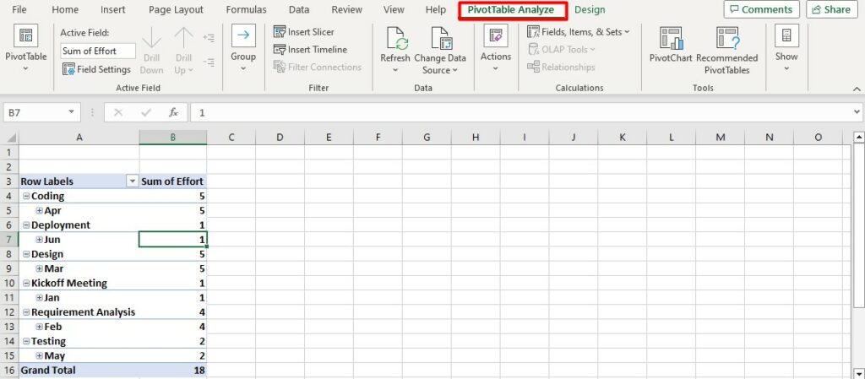Switch to the Data tab
The height and width of the screenshot is (379, 865).
point(299,9)
